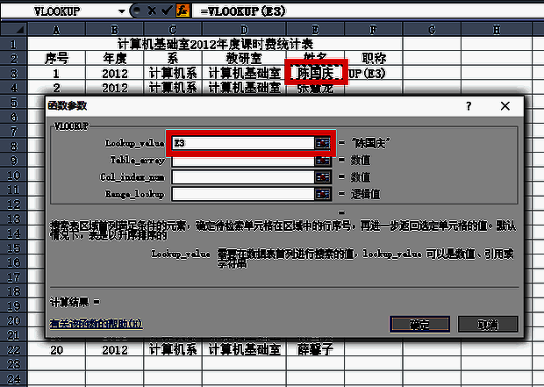Click cell E22 in row 20 entry
This screenshot has width=544, height=387.
(315, 349)
